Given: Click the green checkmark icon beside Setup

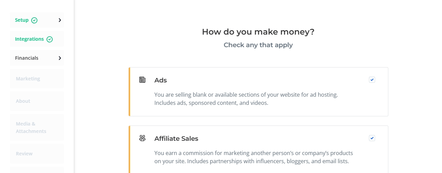Looking at the screenshot, I should (34, 20).
